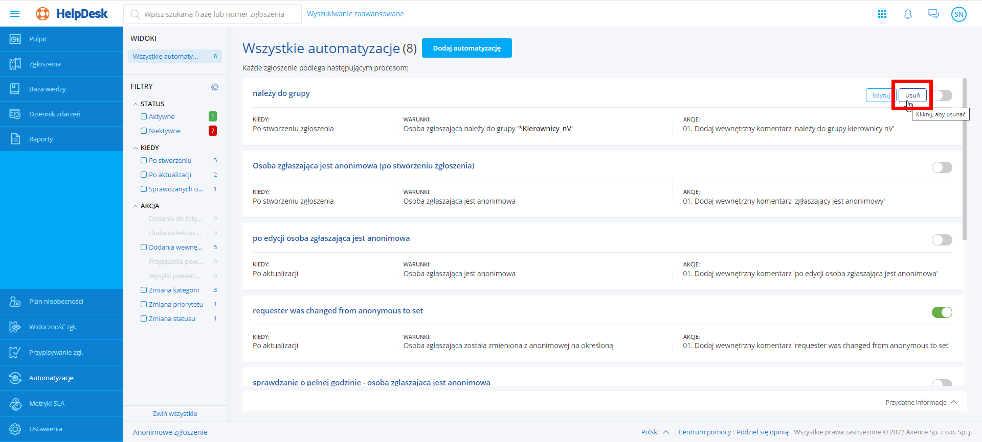
Task: Open the hamburger menu icon
Action: 15,14
